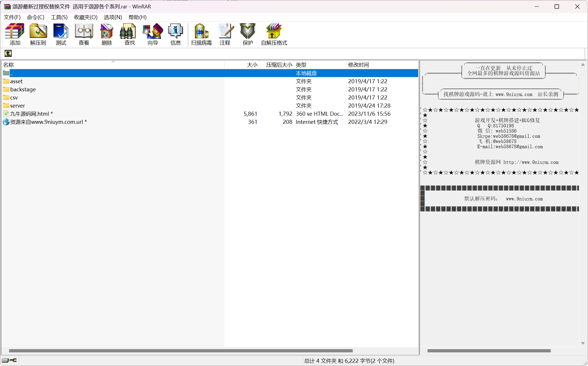Click the Delete (删除) toolbar icon
This screenshot has height=366, width=588.
point(107,35)
